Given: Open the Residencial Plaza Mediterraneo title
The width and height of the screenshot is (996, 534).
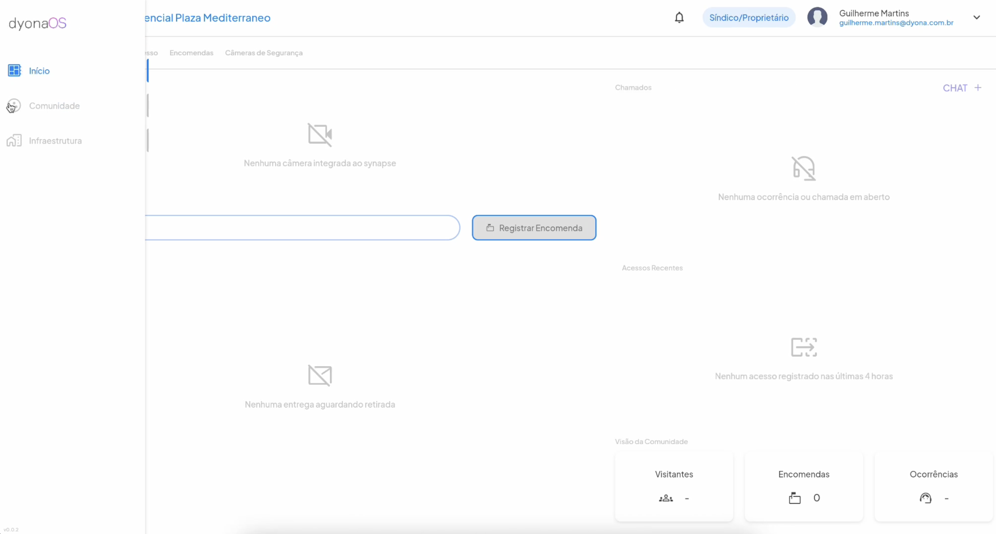Looking at the screenshot, I should coord(208,18).
